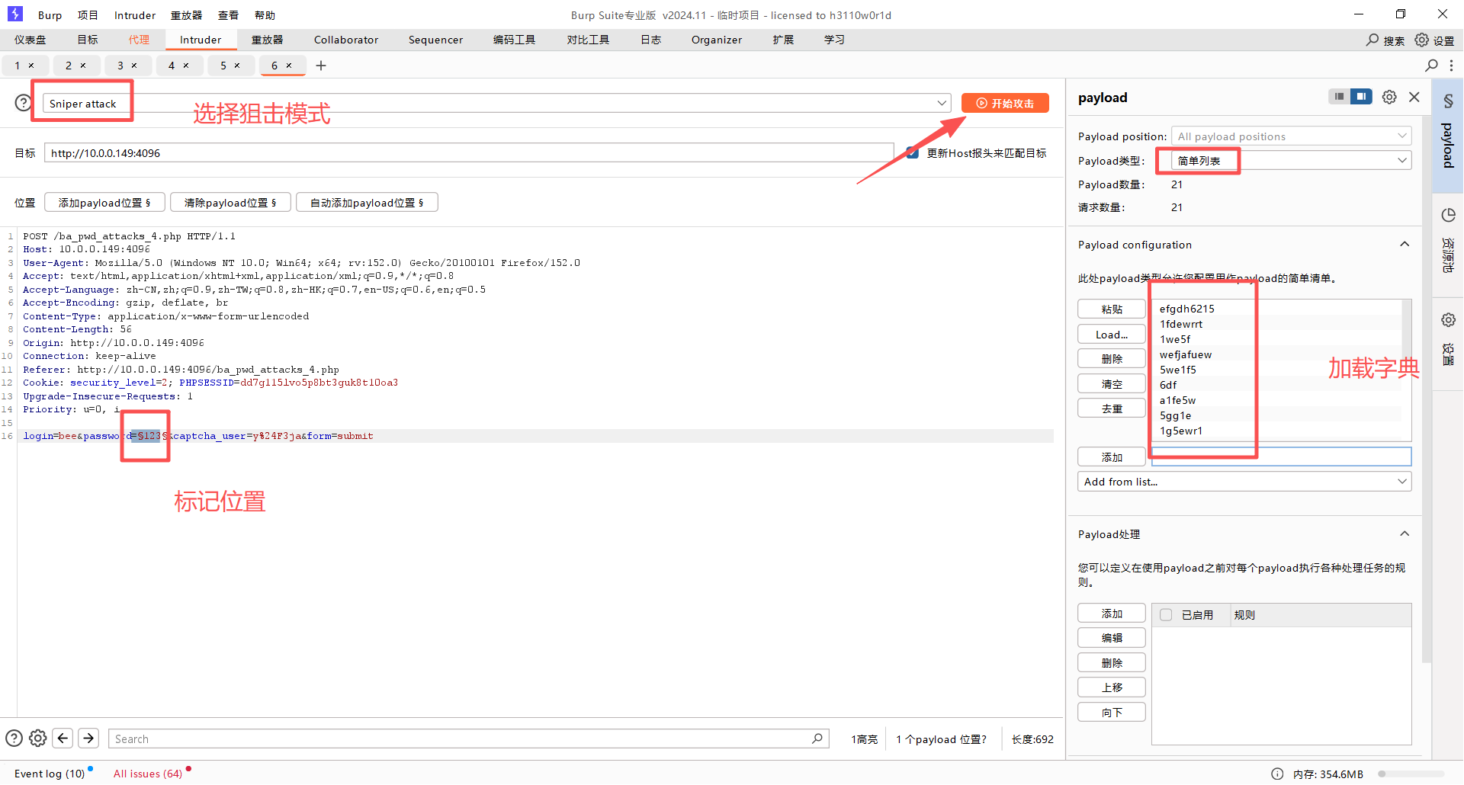Close Intruder tab 6
Screen dimensions: 1464x785
click(x=289, y=66)
